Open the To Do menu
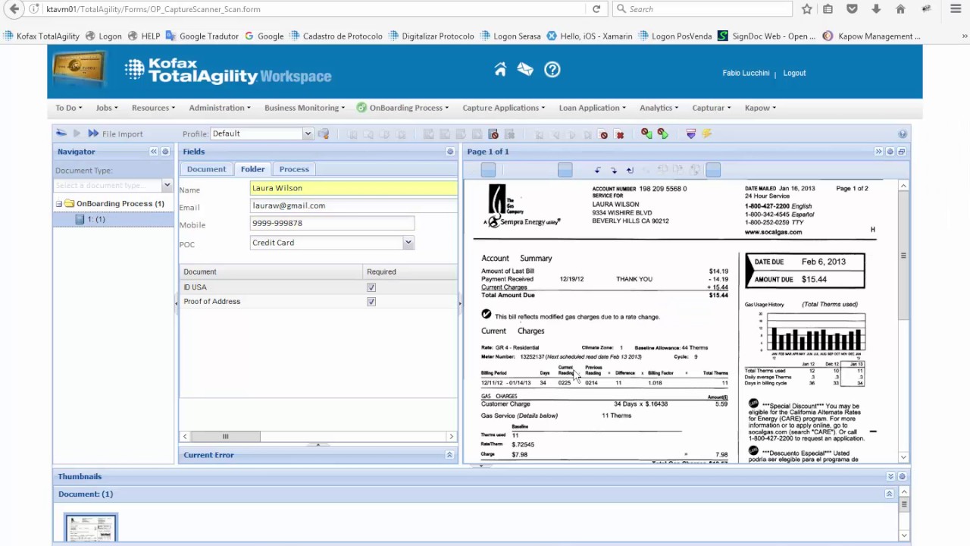 (68, 108)
